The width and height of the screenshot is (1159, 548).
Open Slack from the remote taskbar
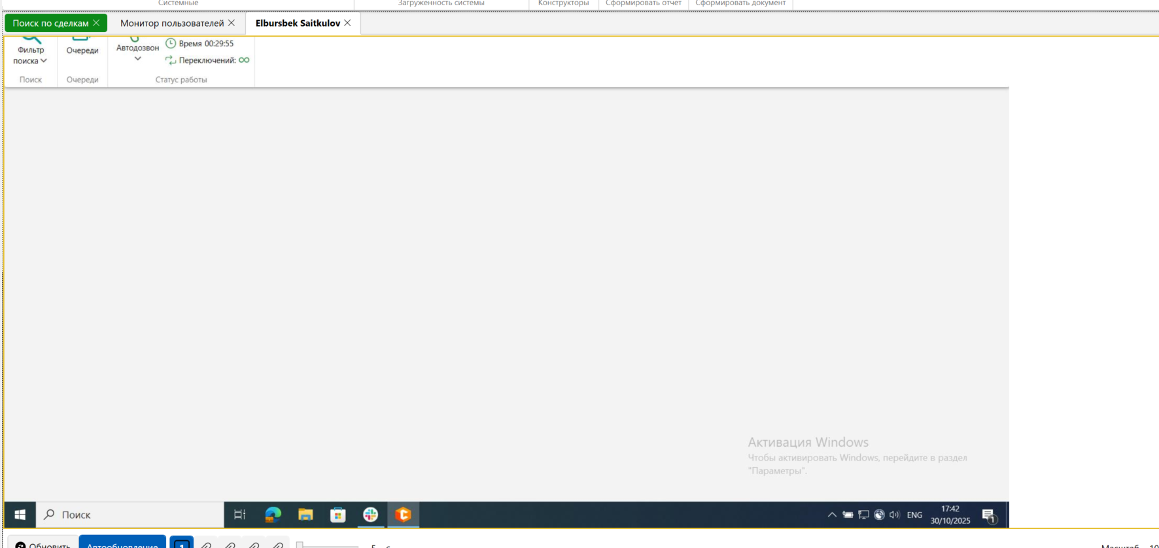(371, 515)
